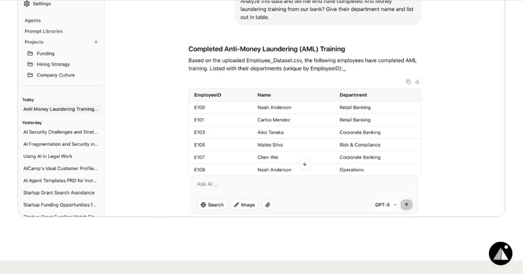Open Prompt Libraries in sidebar
Screen dimensions: 523x274
[x=44, y=31]
